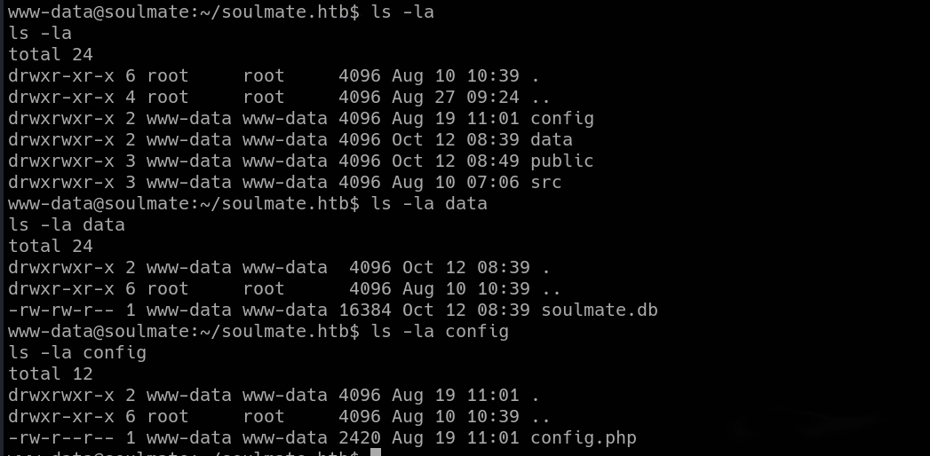The width and height of the screenshot is (930, 456).
Task: Click the 'Oct 12 08:49' timestamp
Action: pos(456,161)
